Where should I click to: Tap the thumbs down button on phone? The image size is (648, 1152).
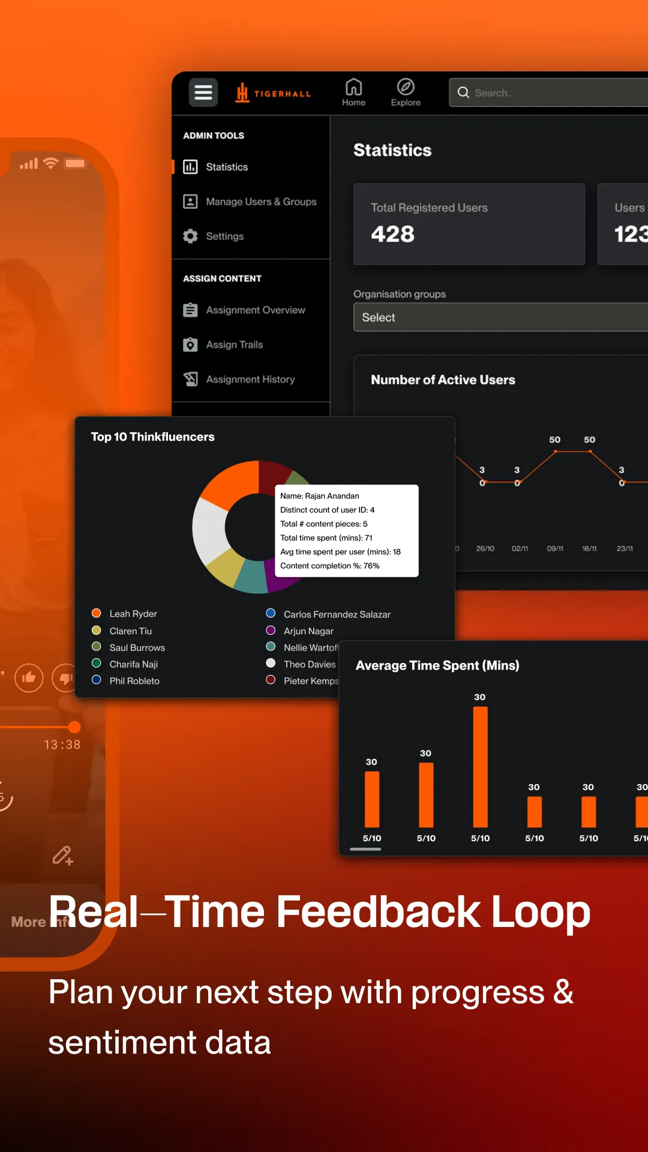(65, 678)
